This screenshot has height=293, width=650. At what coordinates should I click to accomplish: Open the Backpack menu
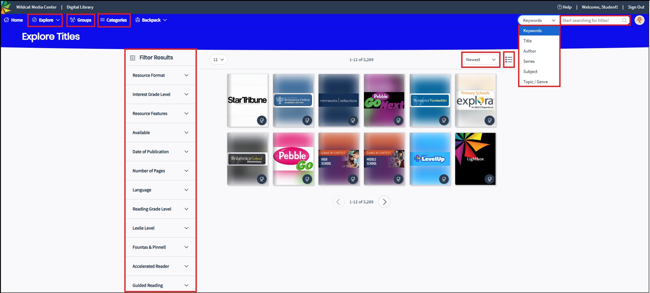tap(151, 20)
